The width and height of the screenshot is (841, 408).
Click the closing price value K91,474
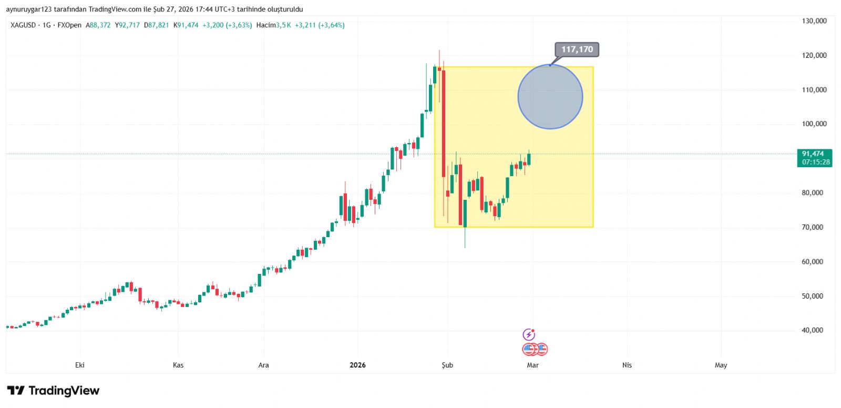[186, 25]
